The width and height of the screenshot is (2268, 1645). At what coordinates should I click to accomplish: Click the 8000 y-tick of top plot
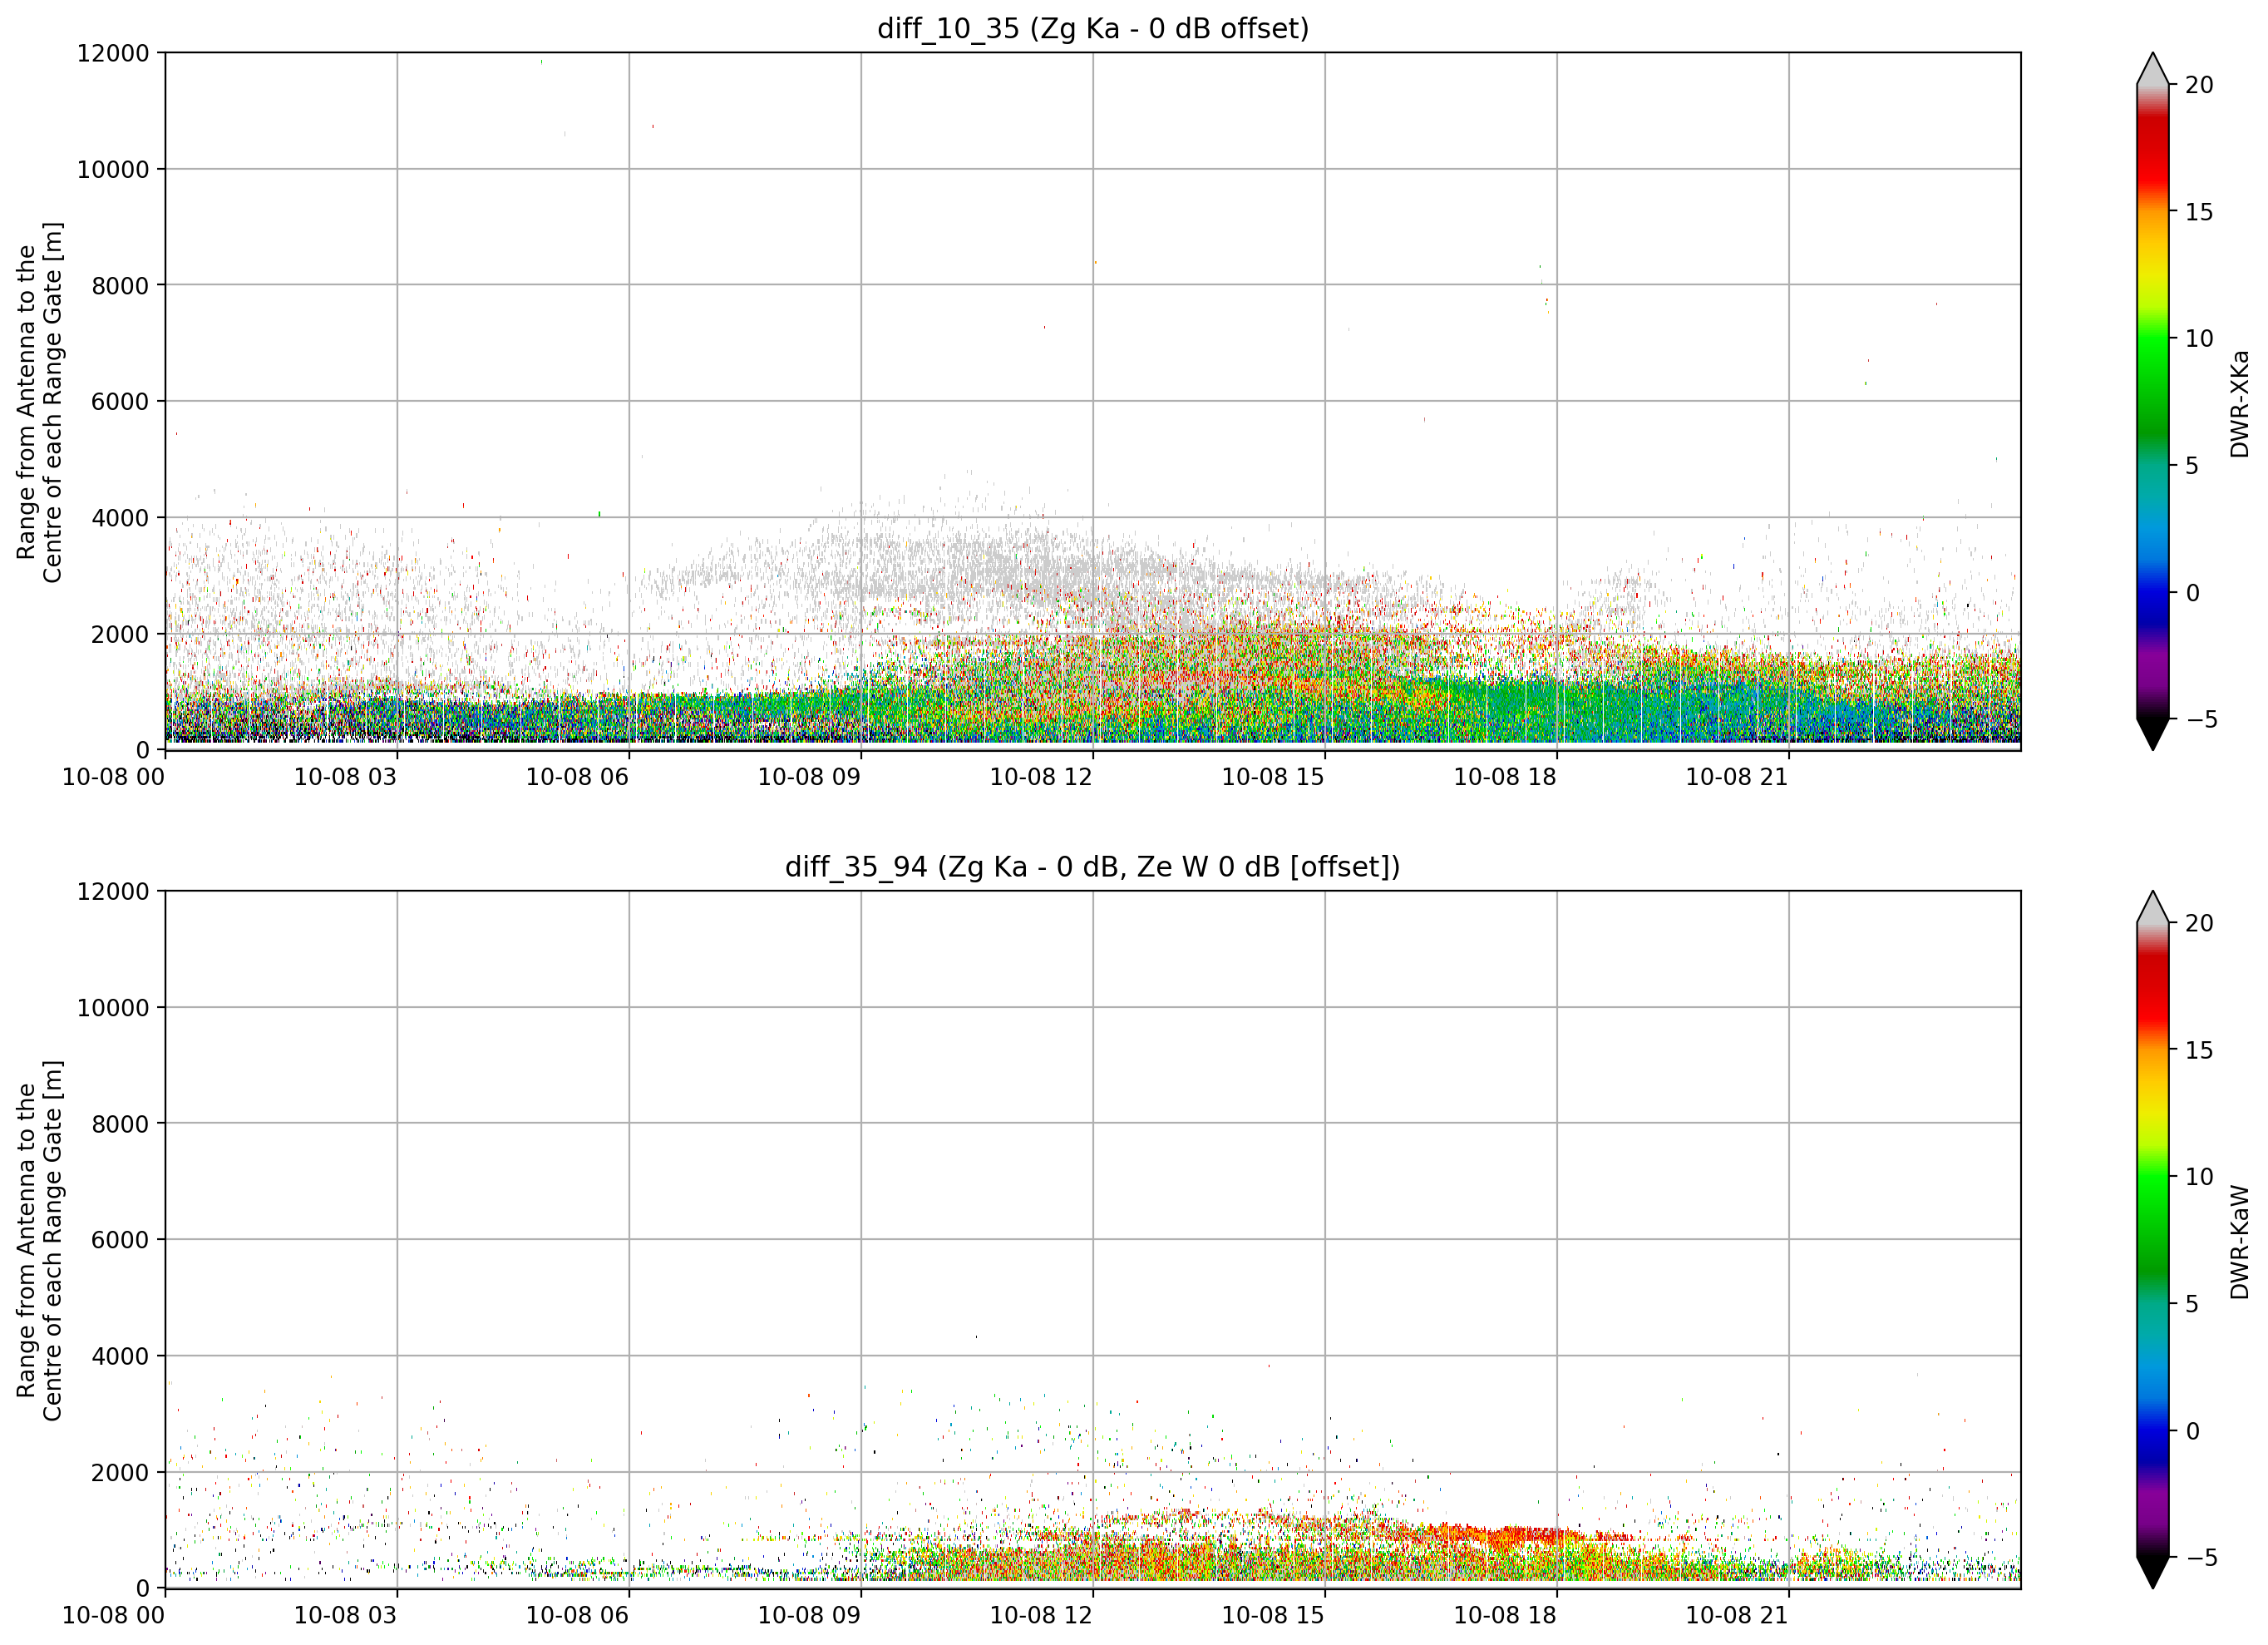tap(120, 285)
